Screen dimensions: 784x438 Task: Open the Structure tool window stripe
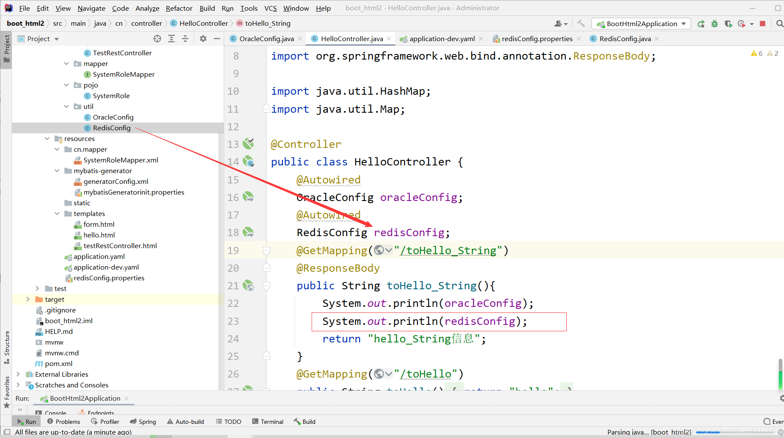[6, 347]
